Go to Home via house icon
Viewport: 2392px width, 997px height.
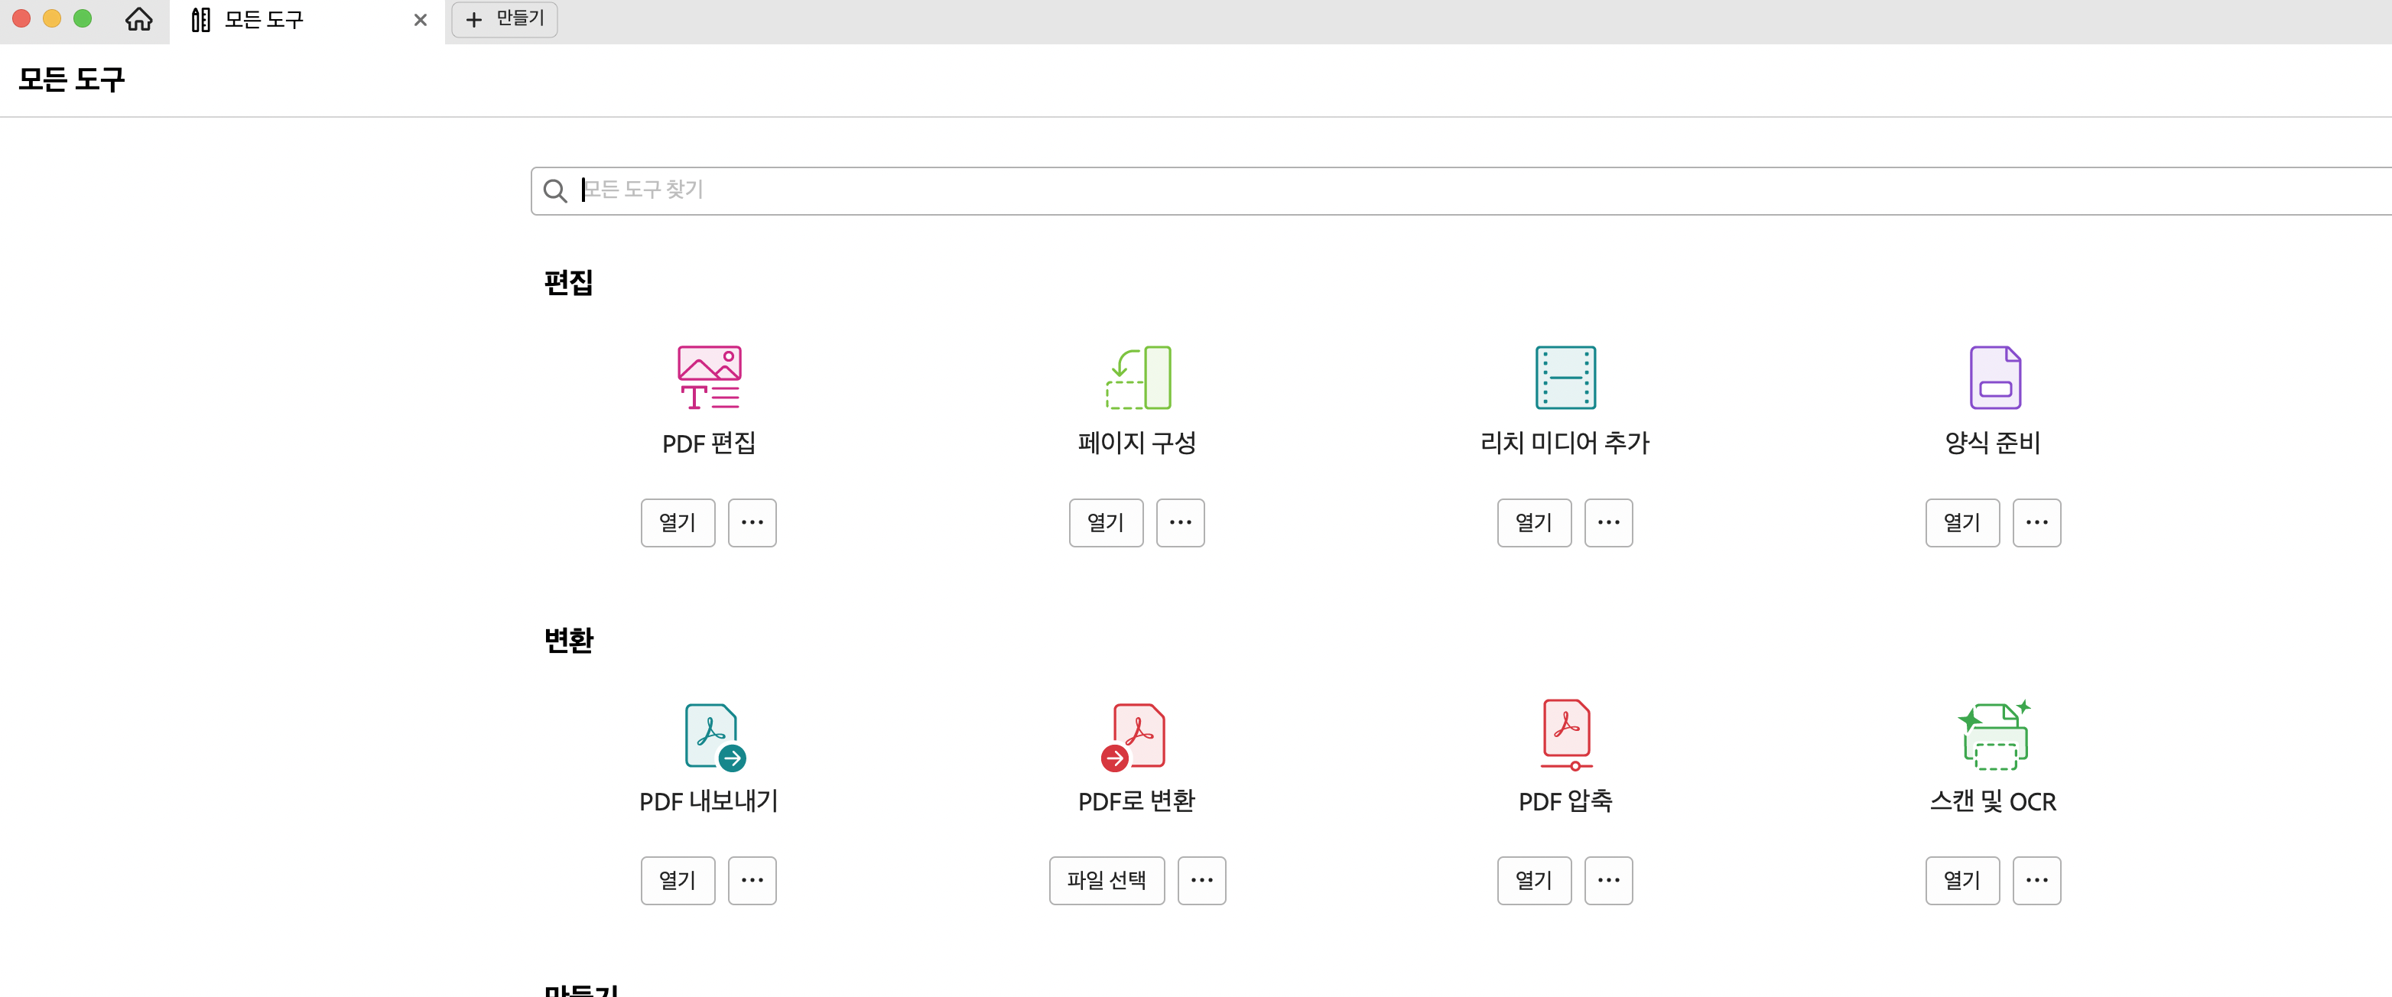pyautogui.click(x=138, y=19)
